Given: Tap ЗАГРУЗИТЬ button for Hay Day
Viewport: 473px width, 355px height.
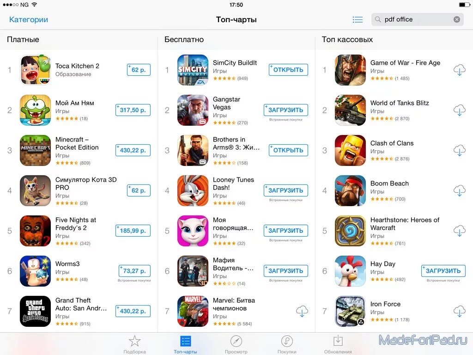Looking at the screenshot, I should [x=443, y=271].
